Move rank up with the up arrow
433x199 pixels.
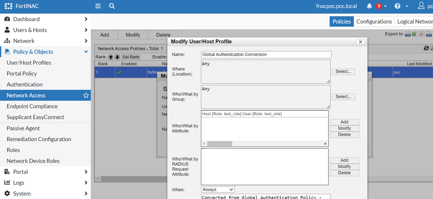(x=111, y=57)
